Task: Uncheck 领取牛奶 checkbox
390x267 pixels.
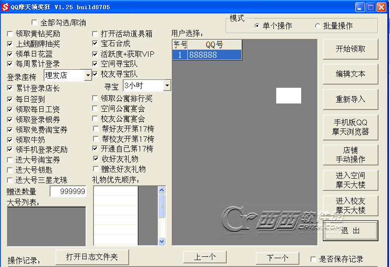Action: tap(10, 140)
